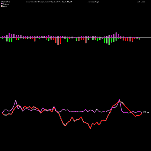Image resolution: width=151 pixels, height=151 pixels.
Task: Click the 'Daily PVM' title text
Action: (x=6, y=2)
